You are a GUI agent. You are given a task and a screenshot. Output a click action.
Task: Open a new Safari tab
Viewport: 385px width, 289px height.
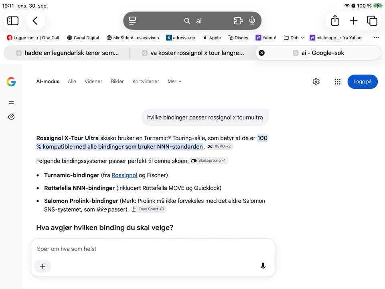point(353,20)
